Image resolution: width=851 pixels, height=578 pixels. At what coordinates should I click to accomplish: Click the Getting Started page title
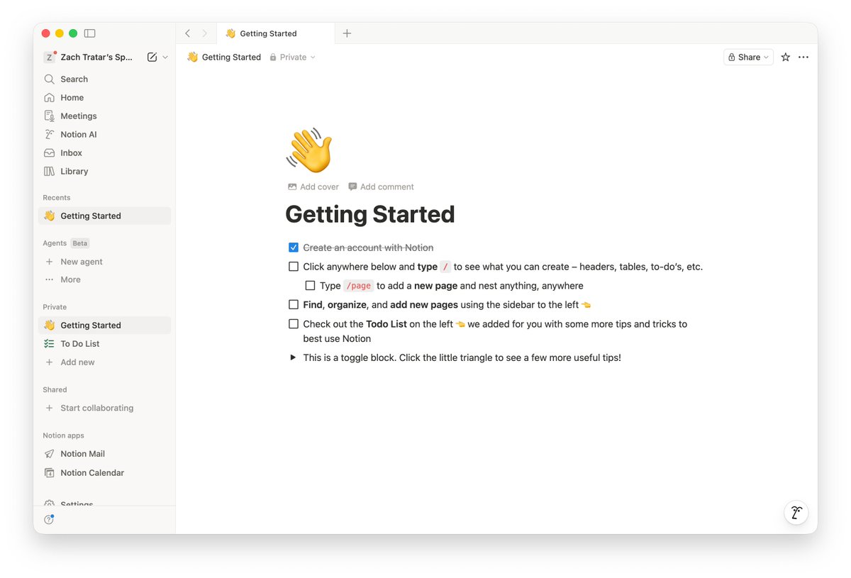(370, 214)
